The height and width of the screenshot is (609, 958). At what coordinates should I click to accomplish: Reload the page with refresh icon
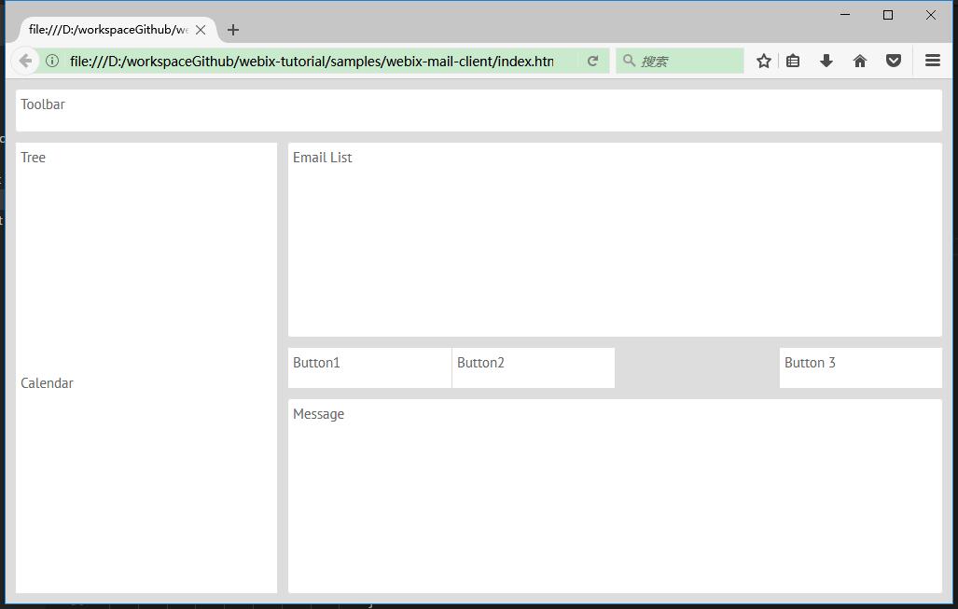coord(592,61)
